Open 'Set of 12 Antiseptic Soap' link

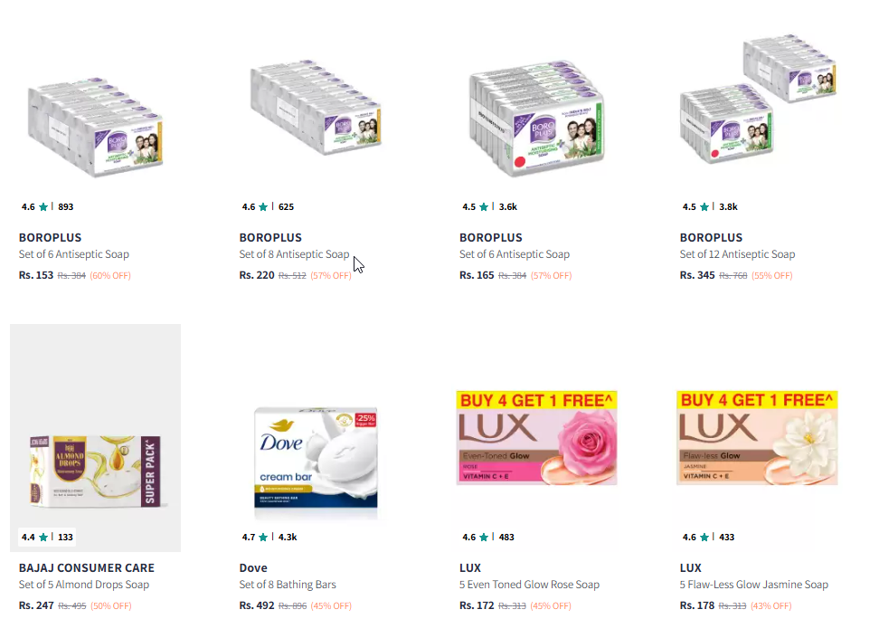[x=737, y=254]
